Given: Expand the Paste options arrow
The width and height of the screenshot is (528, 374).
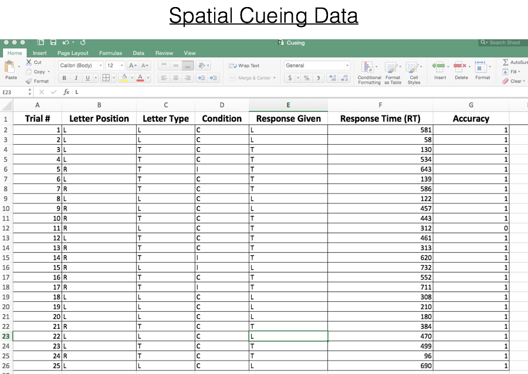Looking at the screenshot, I should pyautogui.click(x=19, y=67).
